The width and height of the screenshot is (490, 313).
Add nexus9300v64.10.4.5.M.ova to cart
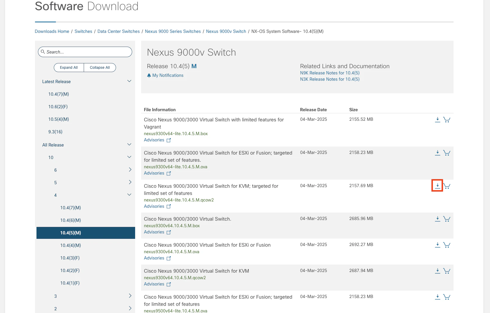(447, 245)
